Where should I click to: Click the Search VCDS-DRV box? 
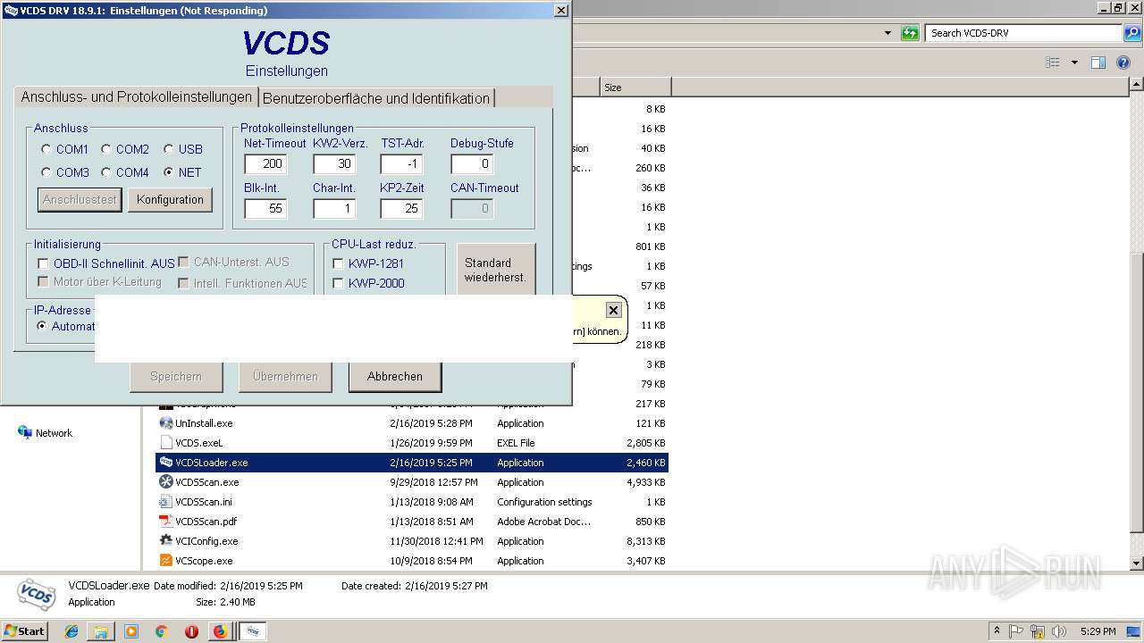coord(1024,33)
